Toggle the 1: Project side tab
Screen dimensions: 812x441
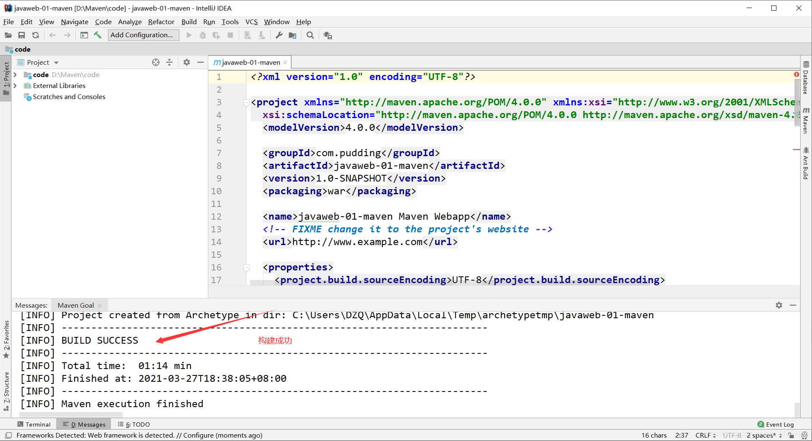coord(6,78)
